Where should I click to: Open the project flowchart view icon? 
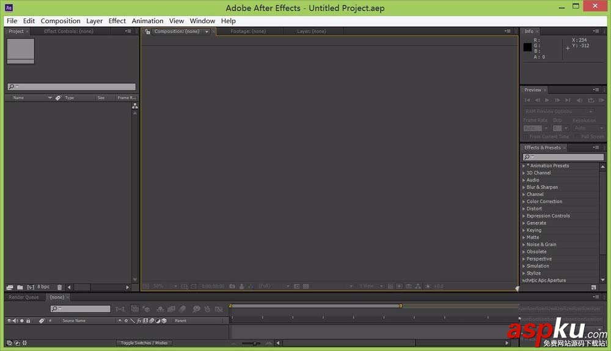pos(135,106)
